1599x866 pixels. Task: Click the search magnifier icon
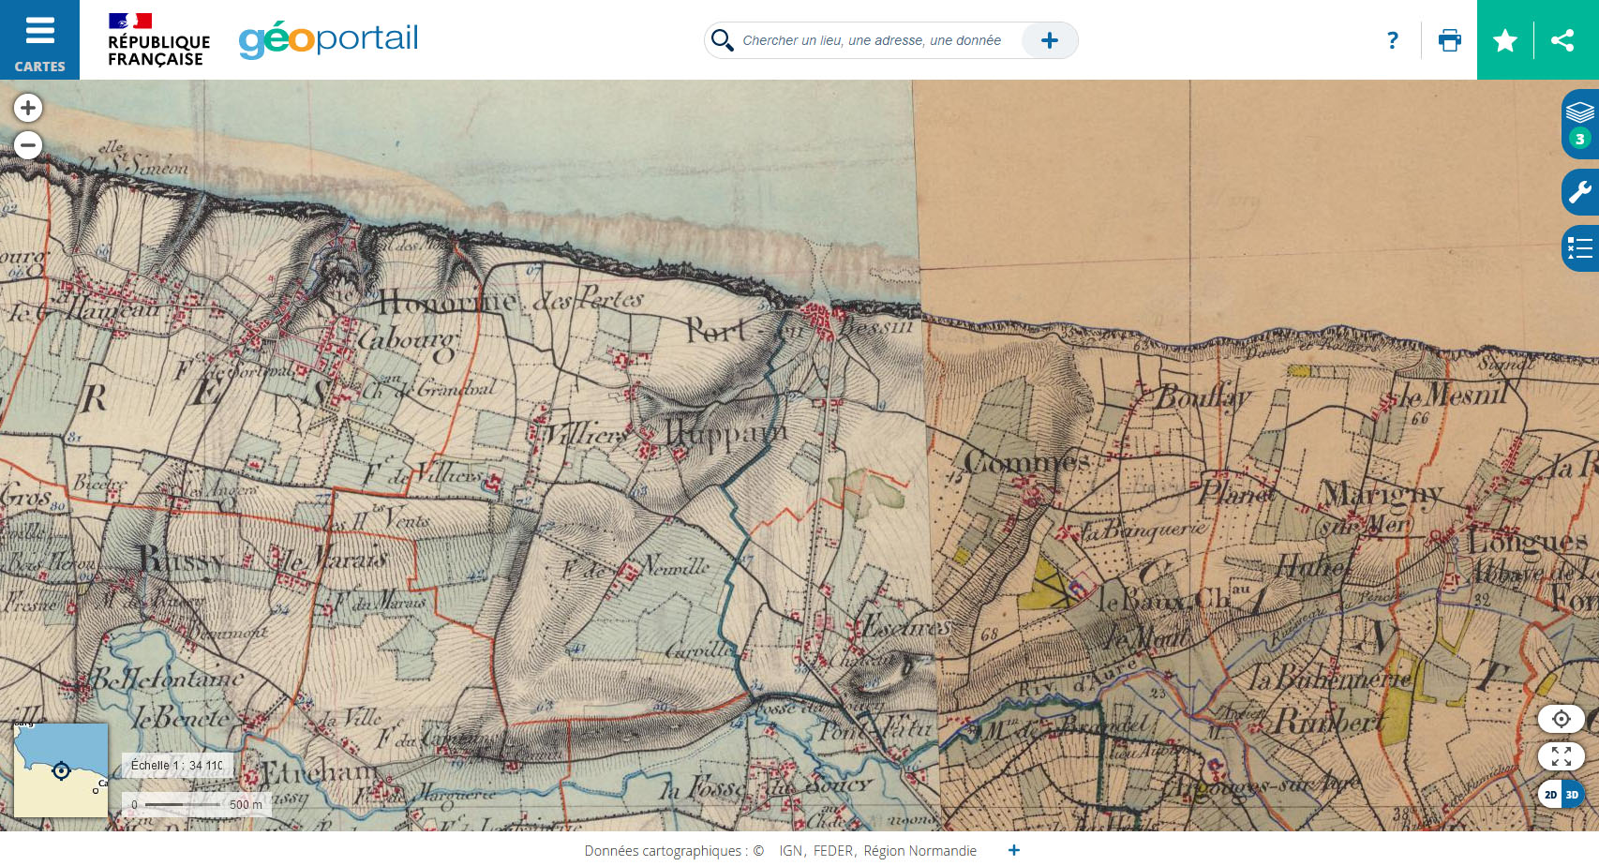[722, 40]
